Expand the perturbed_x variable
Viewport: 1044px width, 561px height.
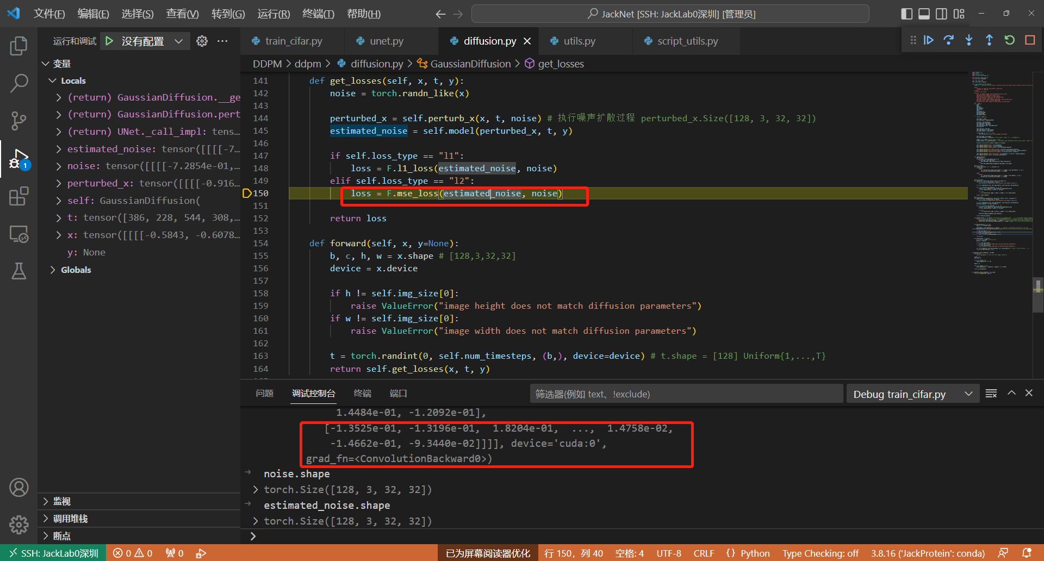tap(58, 183)
